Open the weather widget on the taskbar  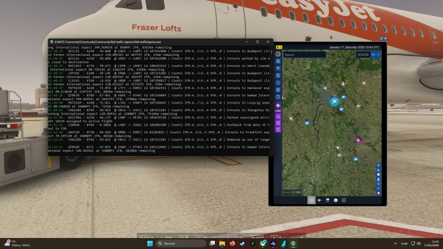(18, 243)
